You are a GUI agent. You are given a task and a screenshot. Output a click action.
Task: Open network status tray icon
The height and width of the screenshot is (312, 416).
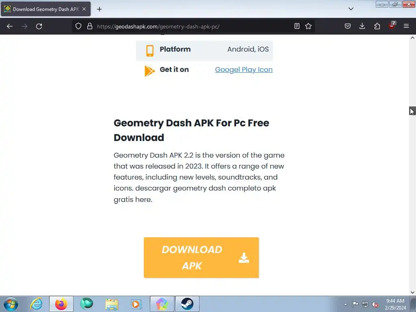coord(365,304)
